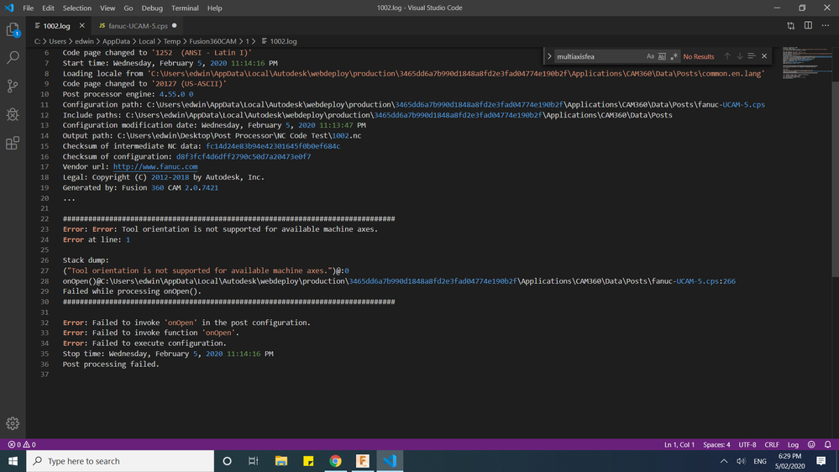Screen dimensions: 839x472
Task: Click the Split Editor Right icon
Action: pyautogui.click(x=808, y=26)
